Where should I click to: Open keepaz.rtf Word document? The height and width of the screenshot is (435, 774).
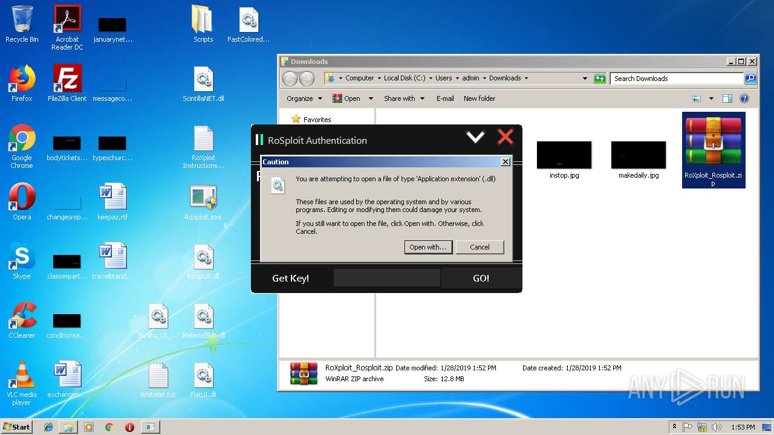pos(112,201)
